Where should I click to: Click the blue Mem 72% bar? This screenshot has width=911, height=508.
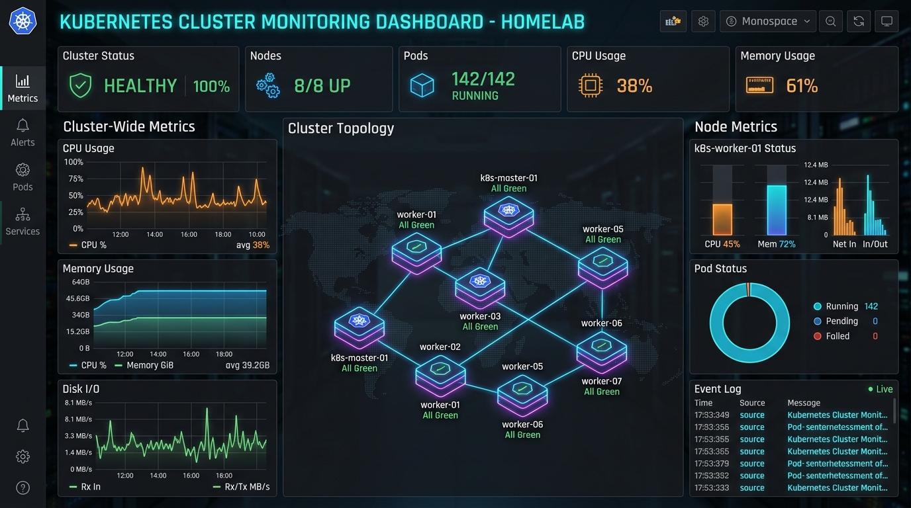[777, 210]
